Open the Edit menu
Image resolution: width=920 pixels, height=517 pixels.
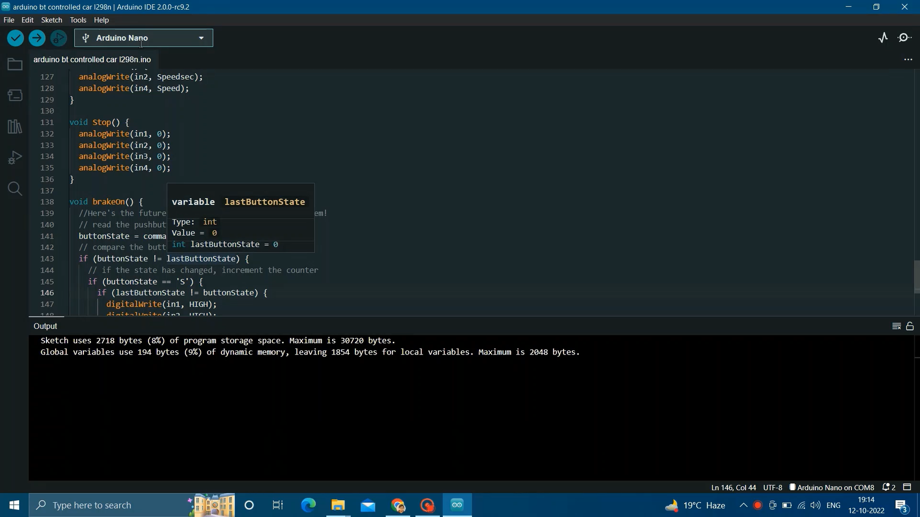[27, 20]
